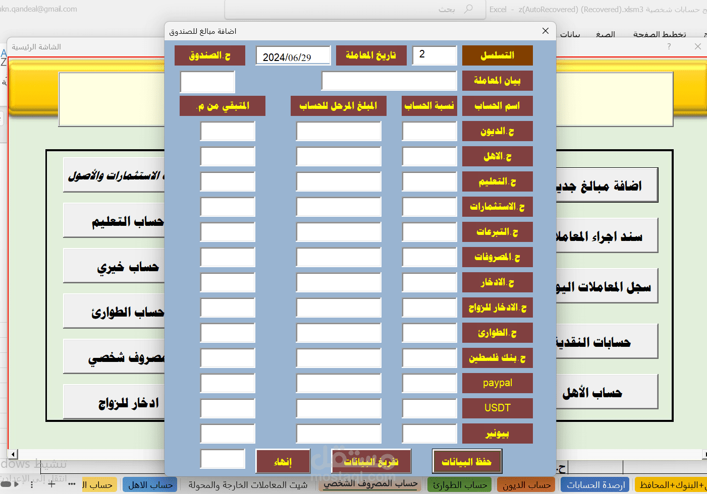Switch to البنوك+المحافظ sheet tab
The image size is (707, 494).
point(671,485)
